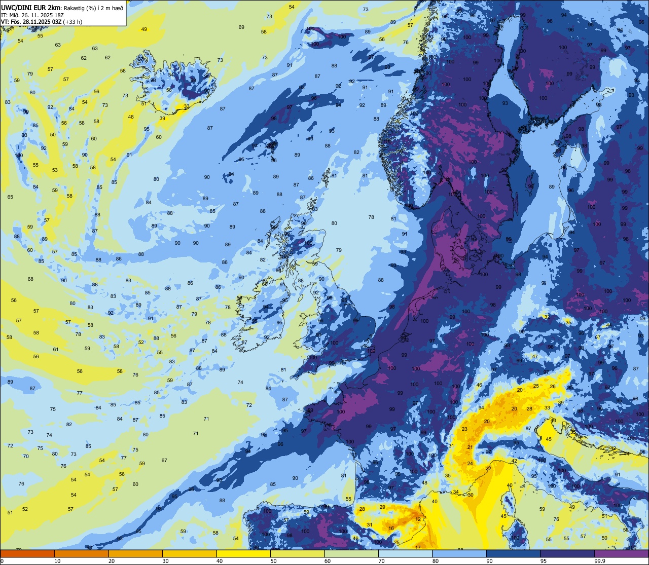The image size is (649, 565).
Task: Click the navy 95–99.9 legend swatch
Action: 567,553
